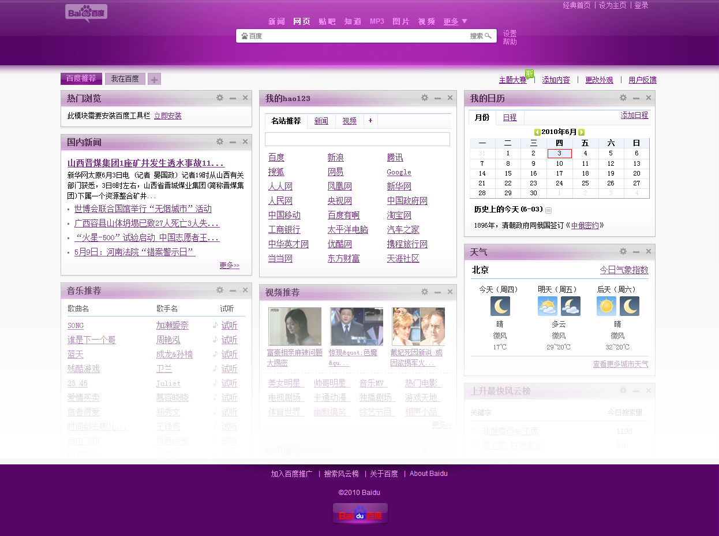Viewport: 719px width, 536px height.
Task: Open 今日气象指数 in weather widget
Action: pyautogui.click(x=624, y=270)
